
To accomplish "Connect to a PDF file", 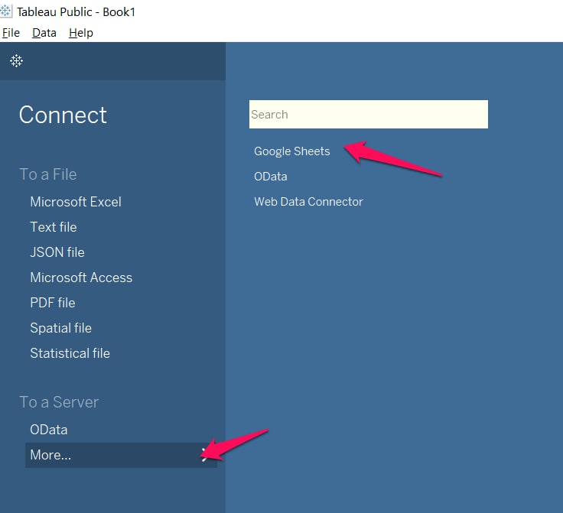I will click(x=53, y=303).
